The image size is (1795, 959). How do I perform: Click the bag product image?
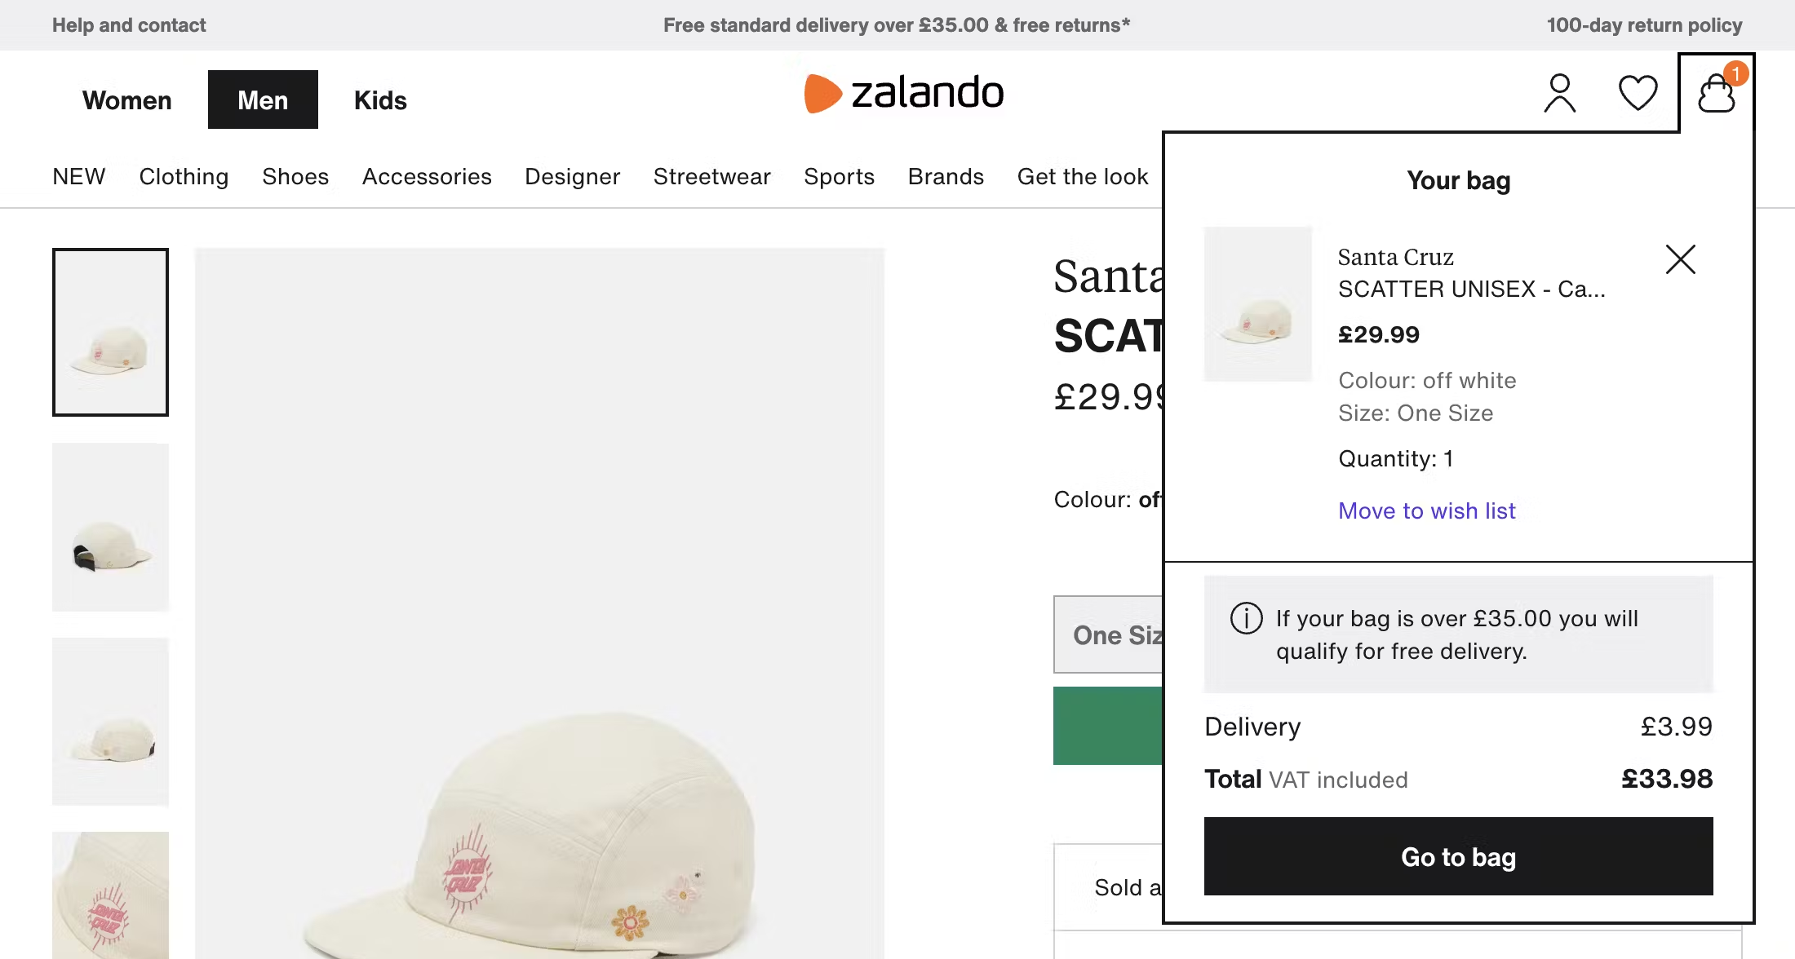[1257, 304]
